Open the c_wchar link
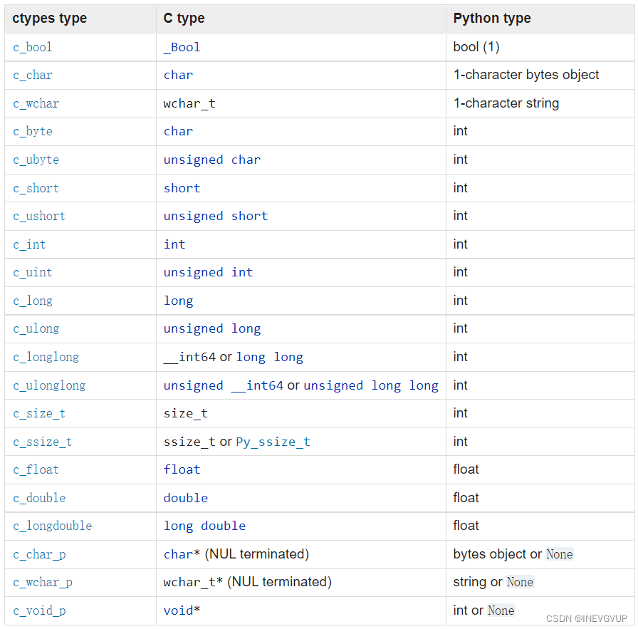 point(36,103)
